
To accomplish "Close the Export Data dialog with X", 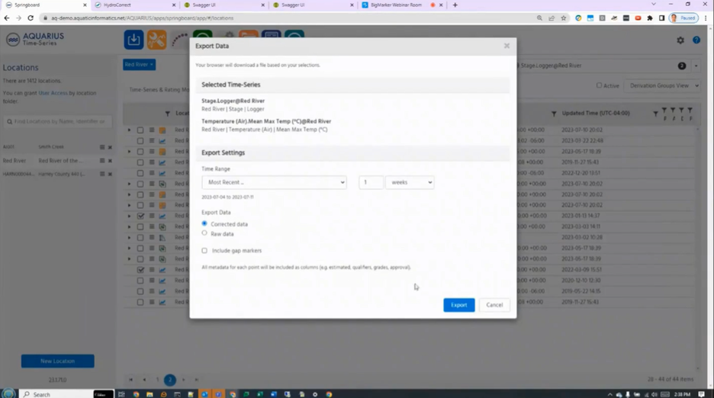I will click(x=507, y=46).
